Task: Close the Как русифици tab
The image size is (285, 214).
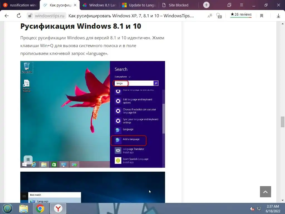Action: [75, 5]
